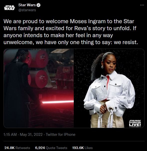The width and height of the screenshot is (147, 151).
Task: View the 24.8K Retweets list
Action: click(17, 148)
